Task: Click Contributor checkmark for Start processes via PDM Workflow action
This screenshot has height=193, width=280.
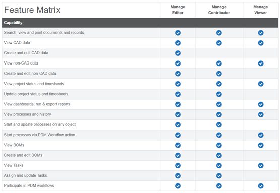Action: pyautogui.click(x=219, y=135)
